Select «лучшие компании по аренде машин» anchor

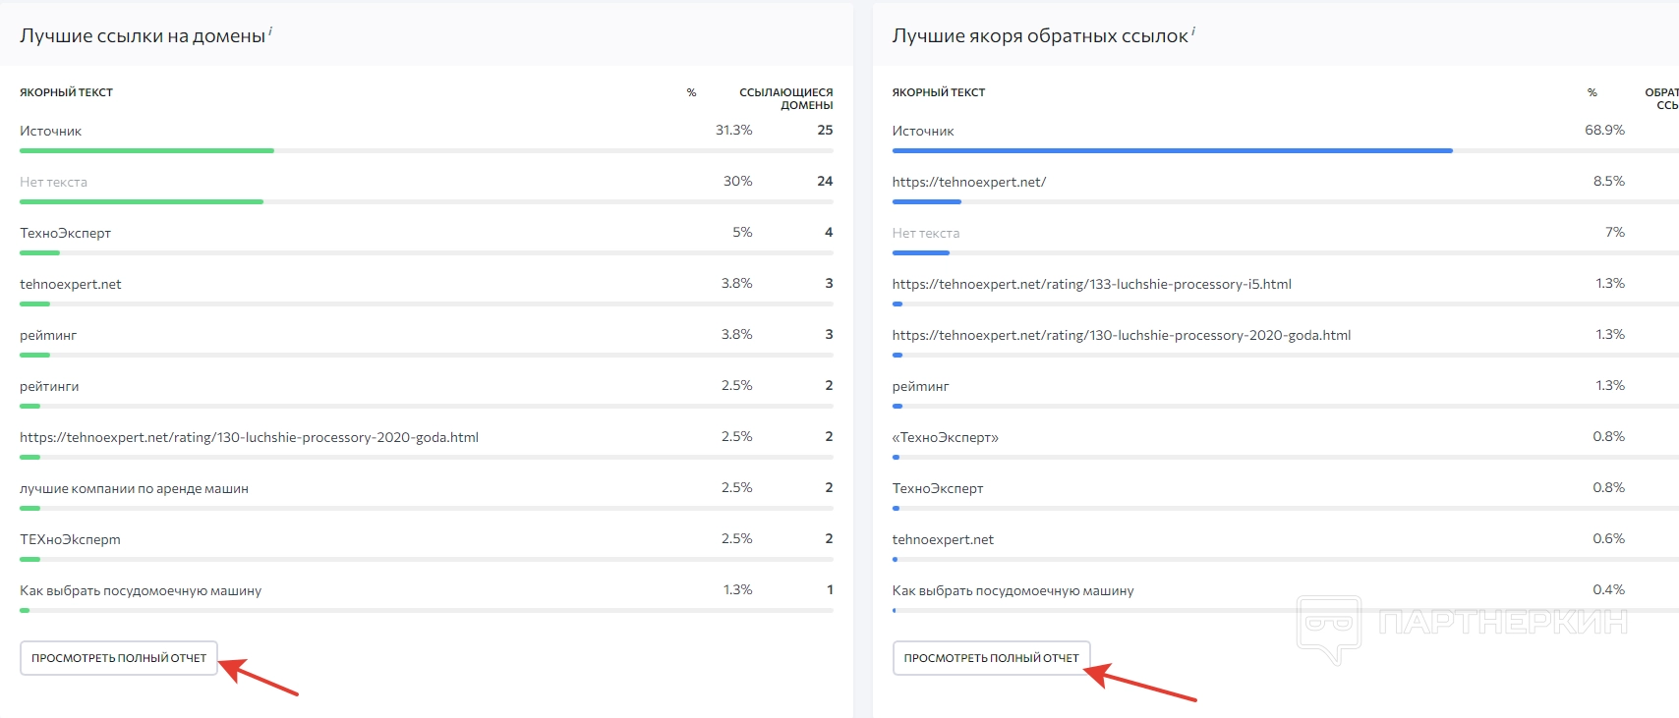[x=134, y=488]
